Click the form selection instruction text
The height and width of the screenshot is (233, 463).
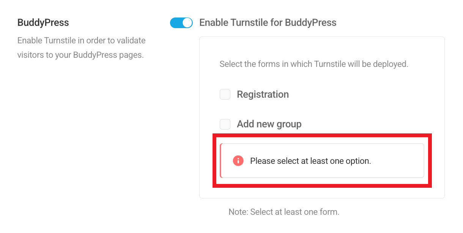point(314,64)
